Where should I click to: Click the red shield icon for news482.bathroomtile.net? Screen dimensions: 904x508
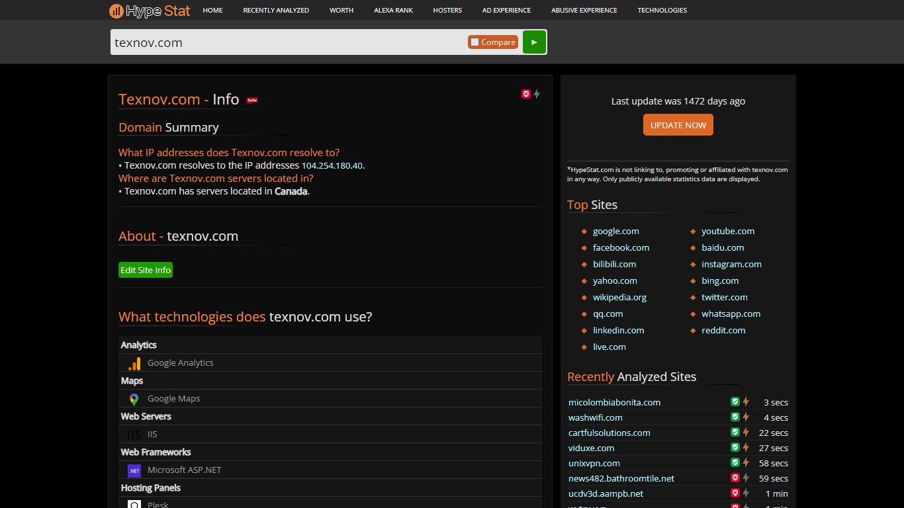tap(735, 478)
